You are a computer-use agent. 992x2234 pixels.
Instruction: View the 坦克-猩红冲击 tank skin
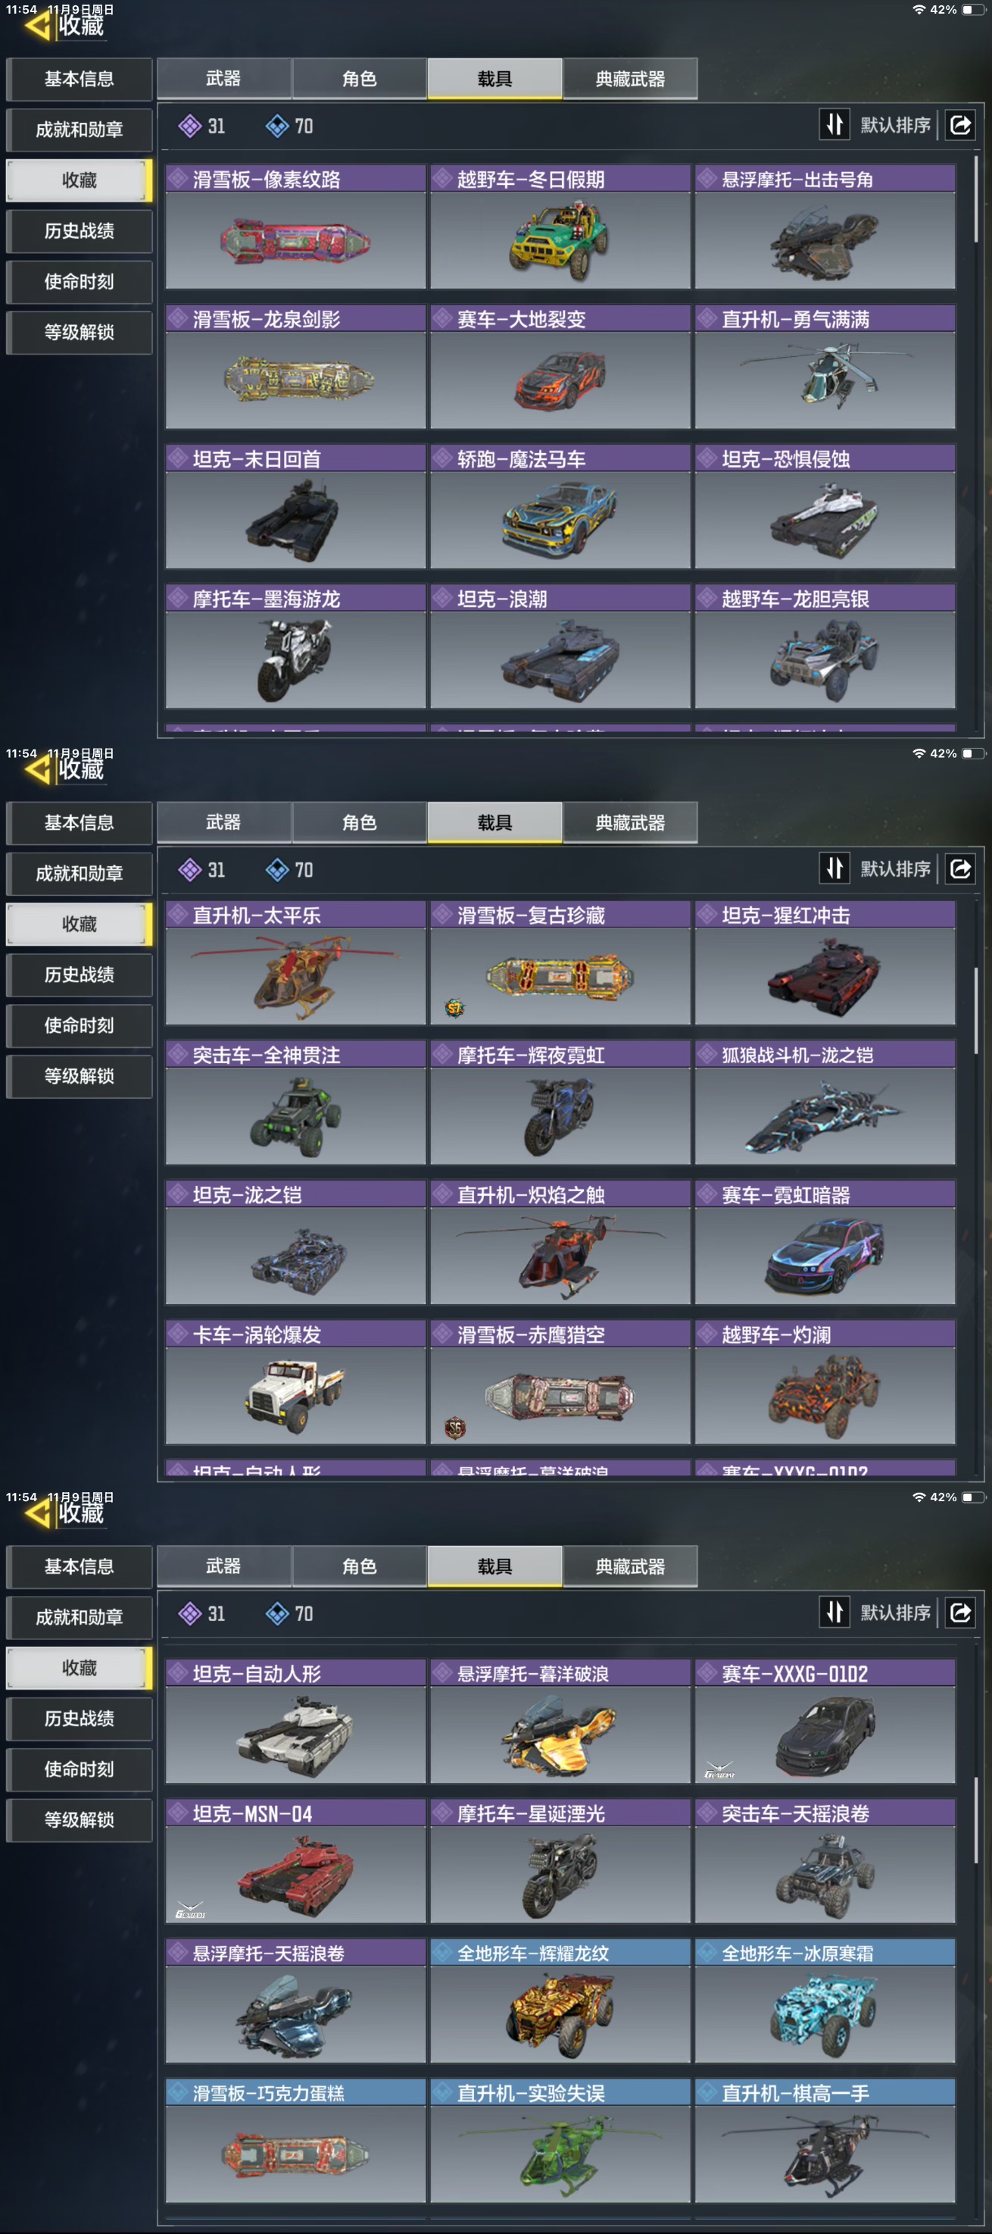tap(825, 962)
